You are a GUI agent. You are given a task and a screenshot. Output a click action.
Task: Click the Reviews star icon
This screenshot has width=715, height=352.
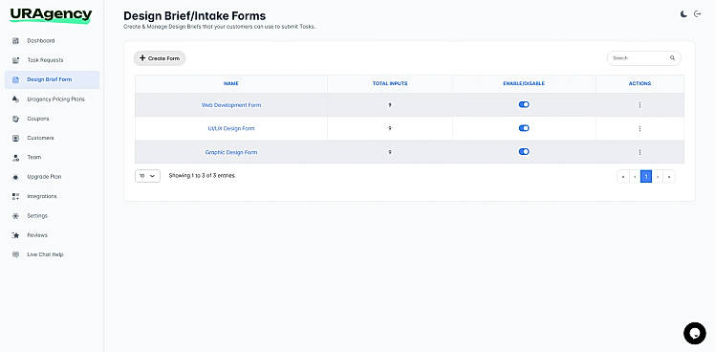tap(16, 235)
